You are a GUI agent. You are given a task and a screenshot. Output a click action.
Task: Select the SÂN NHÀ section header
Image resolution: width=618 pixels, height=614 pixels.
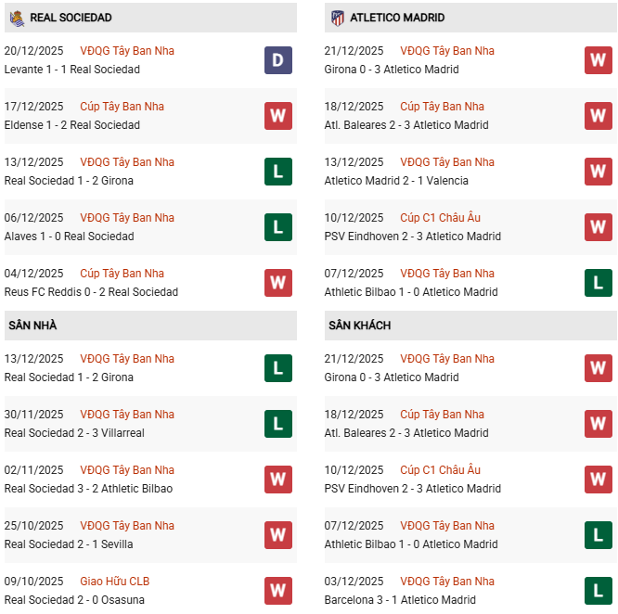coord(32,326)
